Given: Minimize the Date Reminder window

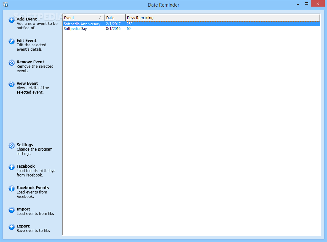Looking at the screenshot, I should coord(298,4).
